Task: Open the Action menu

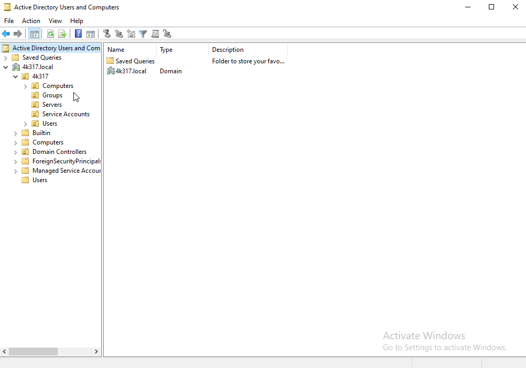Action: tap(31, 21)
